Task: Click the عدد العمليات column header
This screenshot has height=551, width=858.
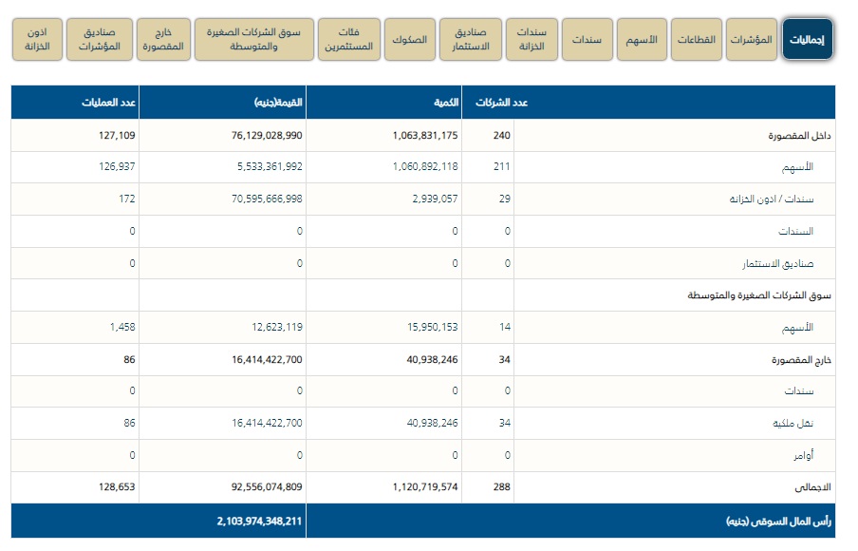Action: coord(116,103)
